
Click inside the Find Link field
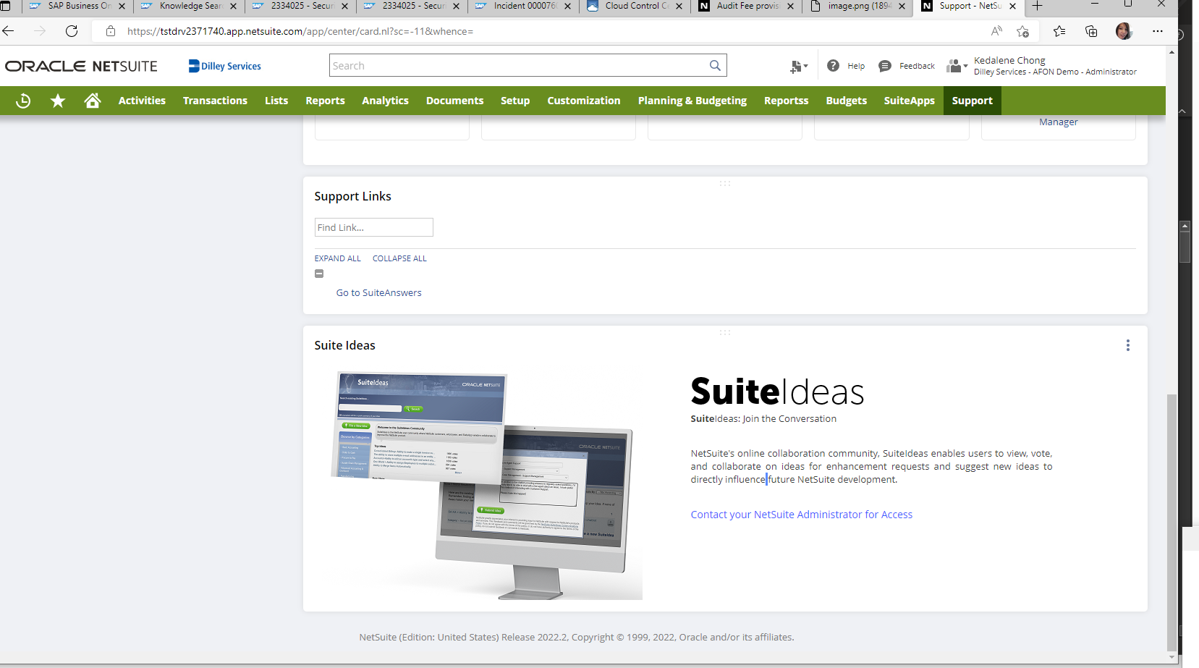pos(373,227)
